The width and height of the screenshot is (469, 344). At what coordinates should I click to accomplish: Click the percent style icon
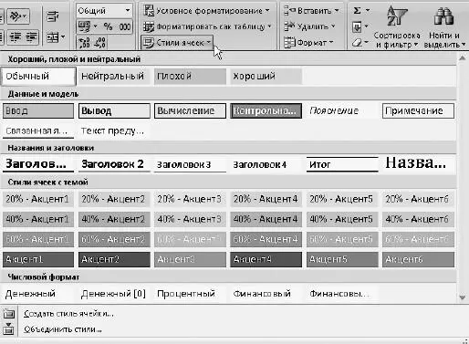tap(108, 26)
